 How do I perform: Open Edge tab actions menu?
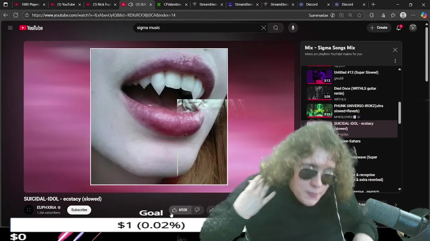[x=5, y=5]
